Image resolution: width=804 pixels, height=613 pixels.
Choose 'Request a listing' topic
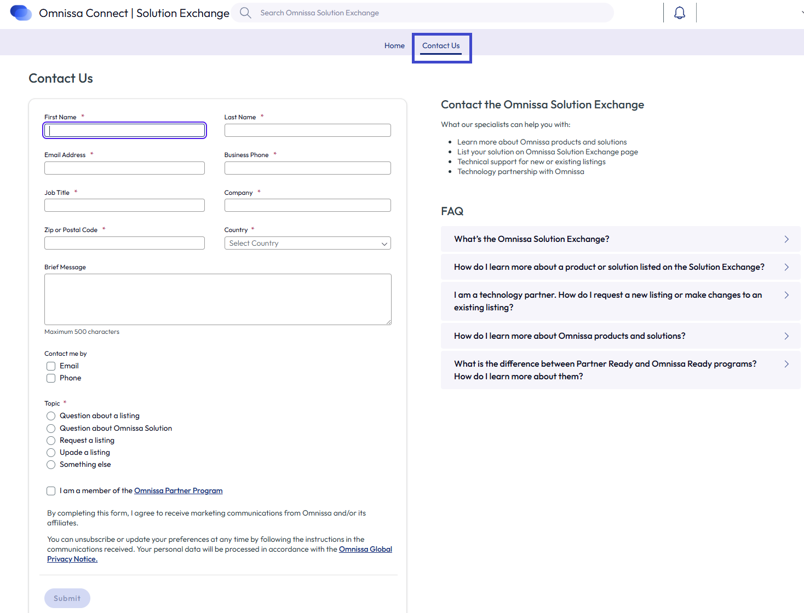pos(51,441)
